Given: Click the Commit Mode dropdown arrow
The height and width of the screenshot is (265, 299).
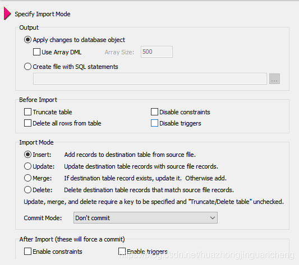Looking at the screenshot, I should point(213,218).
